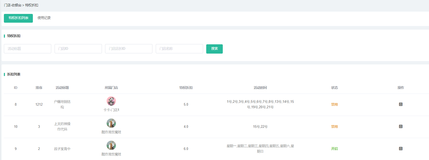Click store avatar in 孩子发育中 row
Viewport: 429px width, 160px height.
111,145
